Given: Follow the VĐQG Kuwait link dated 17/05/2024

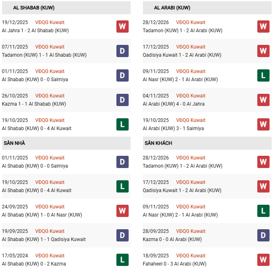Looking at the screenshot, I should click(50, 256).
